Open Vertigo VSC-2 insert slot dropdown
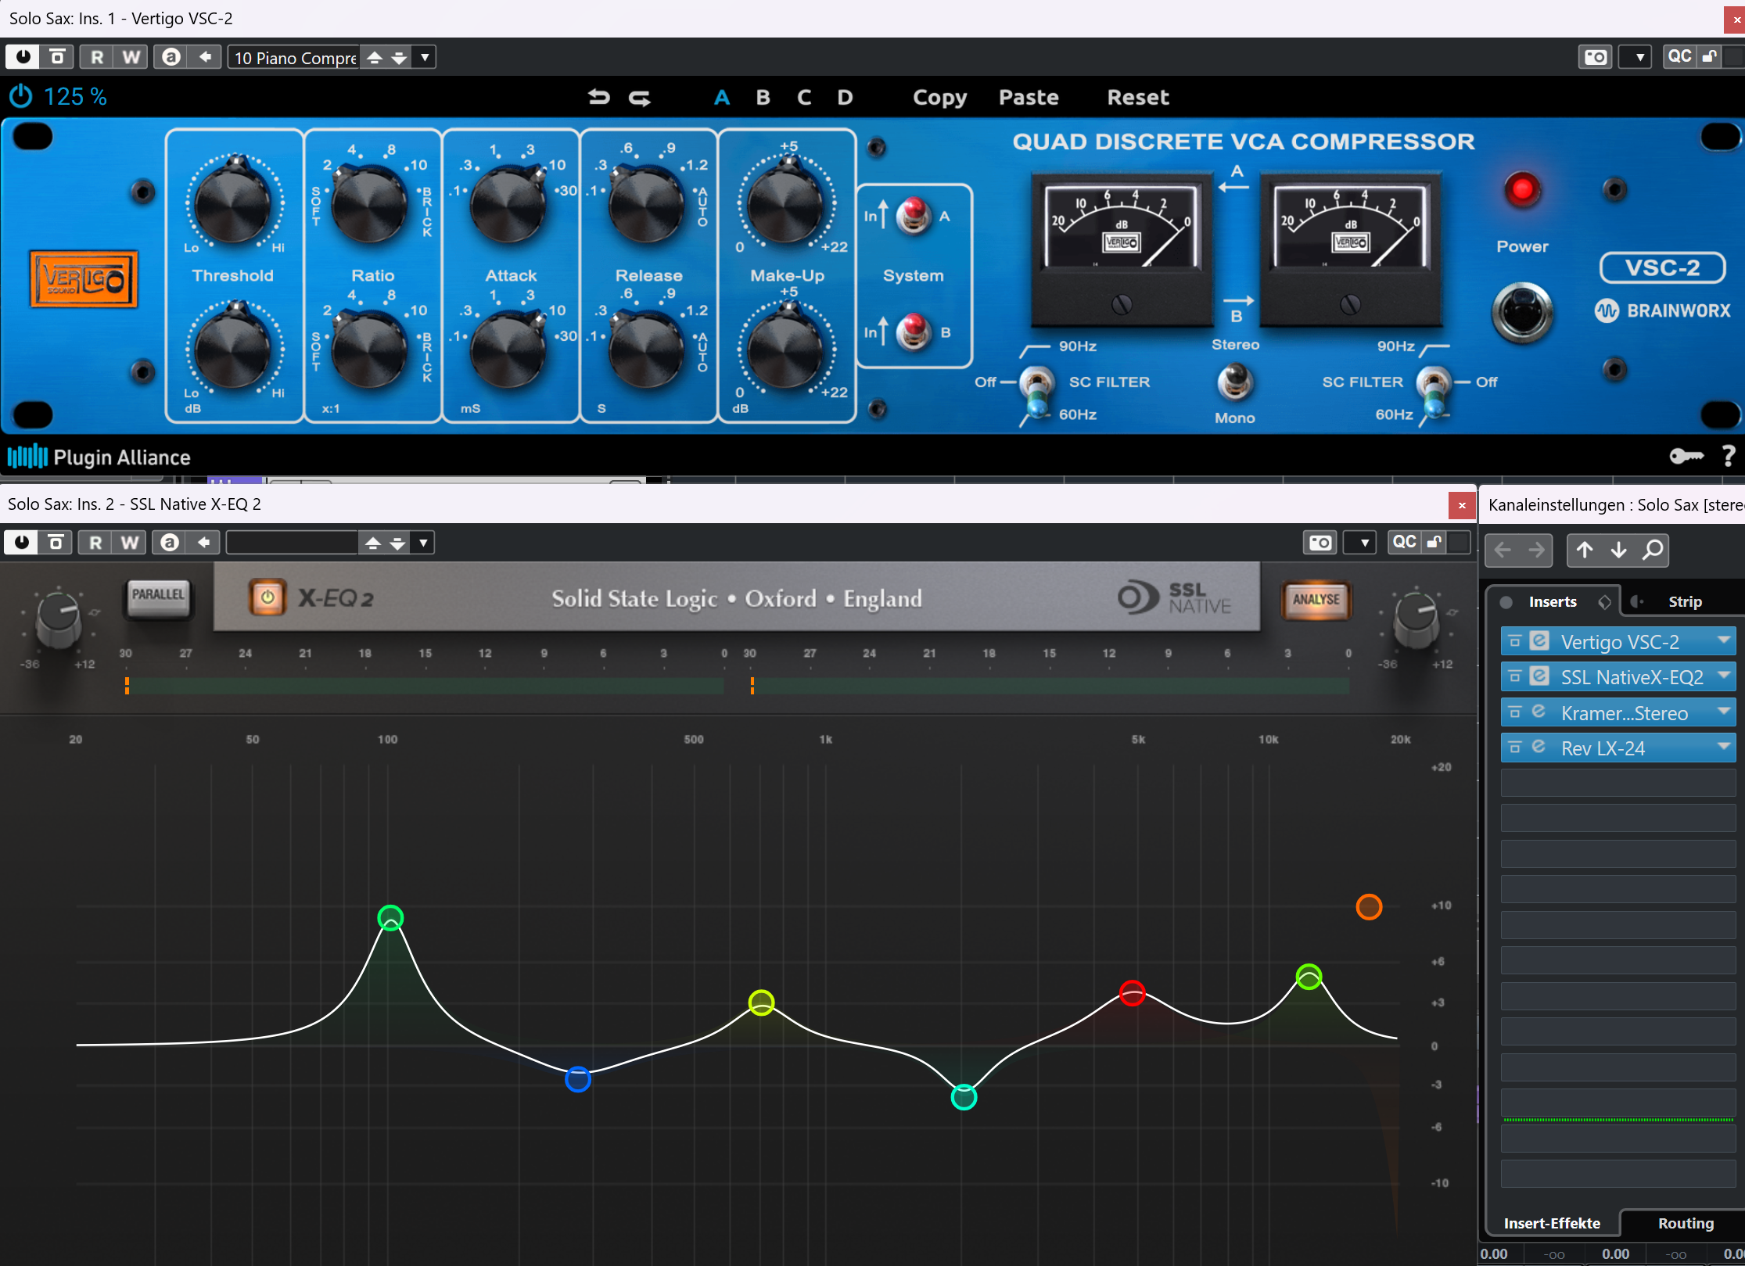 pos(1723,641)
